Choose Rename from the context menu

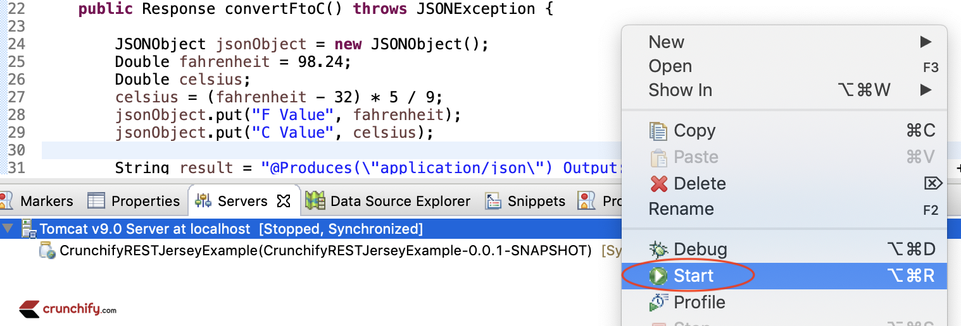681,209
